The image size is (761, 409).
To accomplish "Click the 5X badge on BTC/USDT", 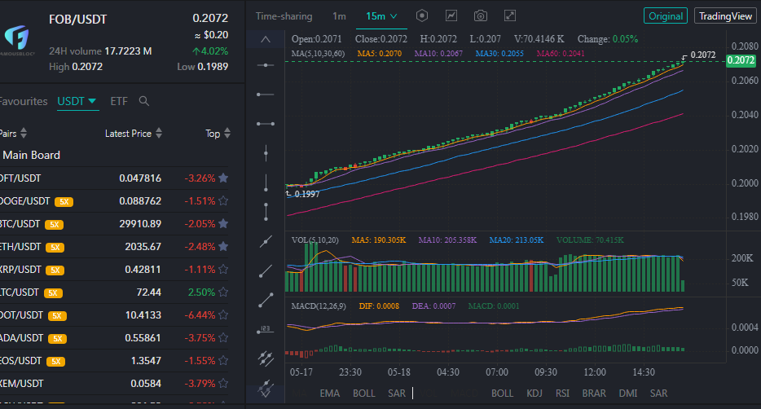I will (x=55, y=225).
